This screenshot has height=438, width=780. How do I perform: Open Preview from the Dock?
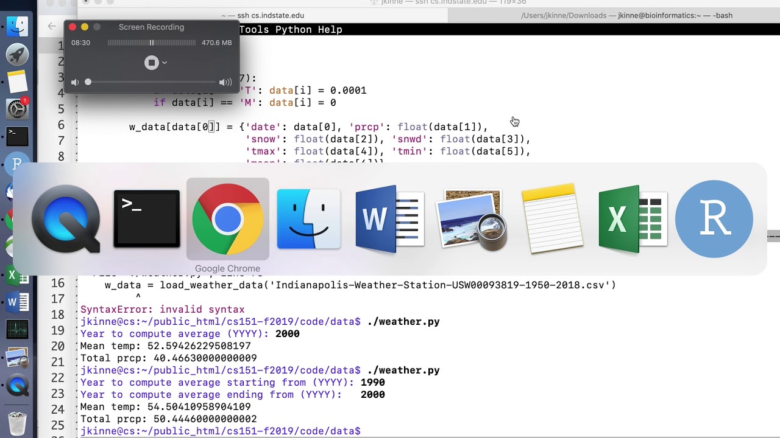click(17, 358)
